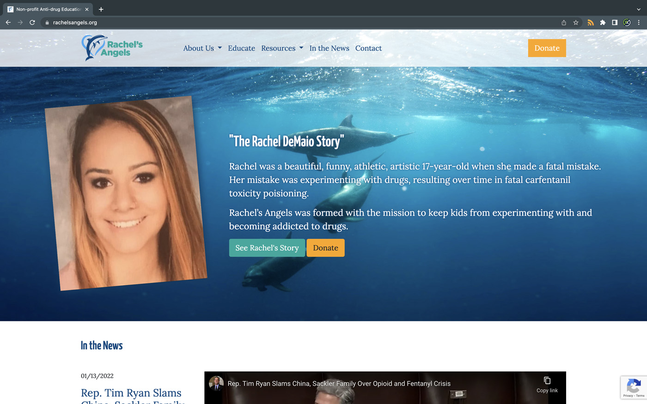Viewport: 647px width, 404px height.
Task: Open In the News nav link
Action: click(330, 48)
